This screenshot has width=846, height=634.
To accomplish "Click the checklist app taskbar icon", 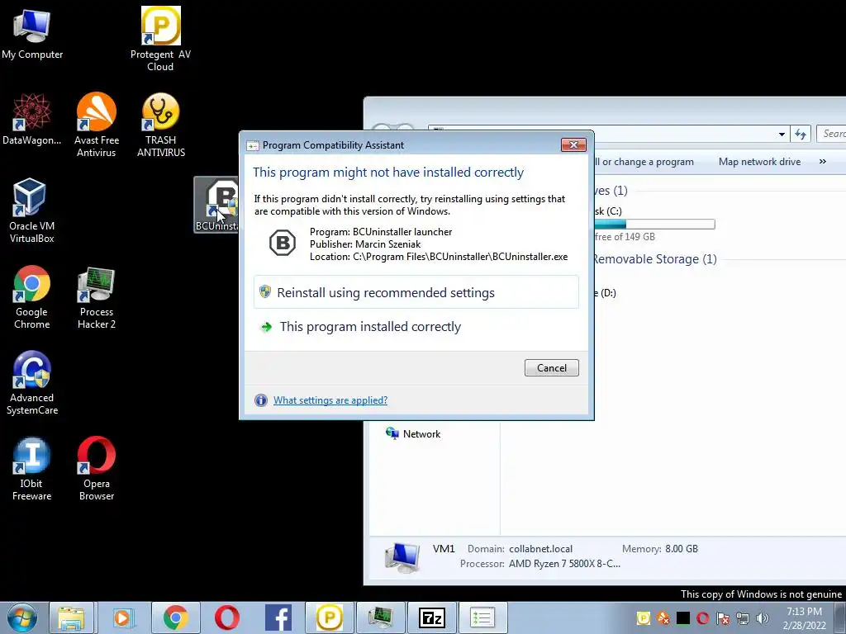I will (x=482, y=617).
